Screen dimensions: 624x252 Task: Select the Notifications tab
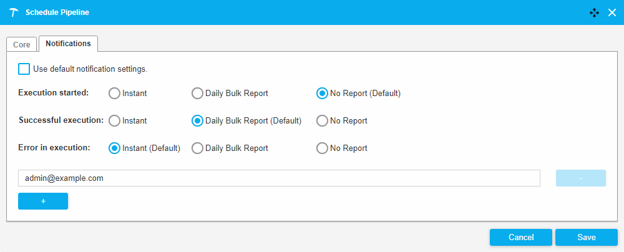click(68, 44)
